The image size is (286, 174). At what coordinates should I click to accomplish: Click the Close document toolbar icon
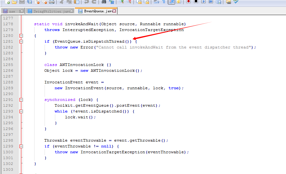[x=37, y=2]
